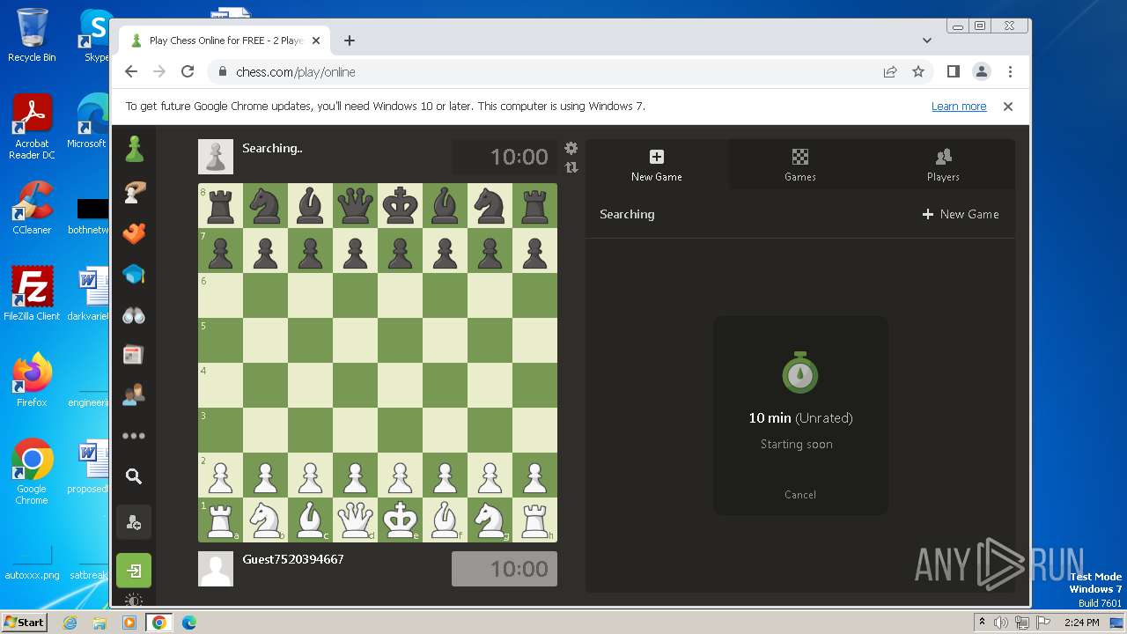
Task: Click the white knight on g1
Action: pos(490,520)
